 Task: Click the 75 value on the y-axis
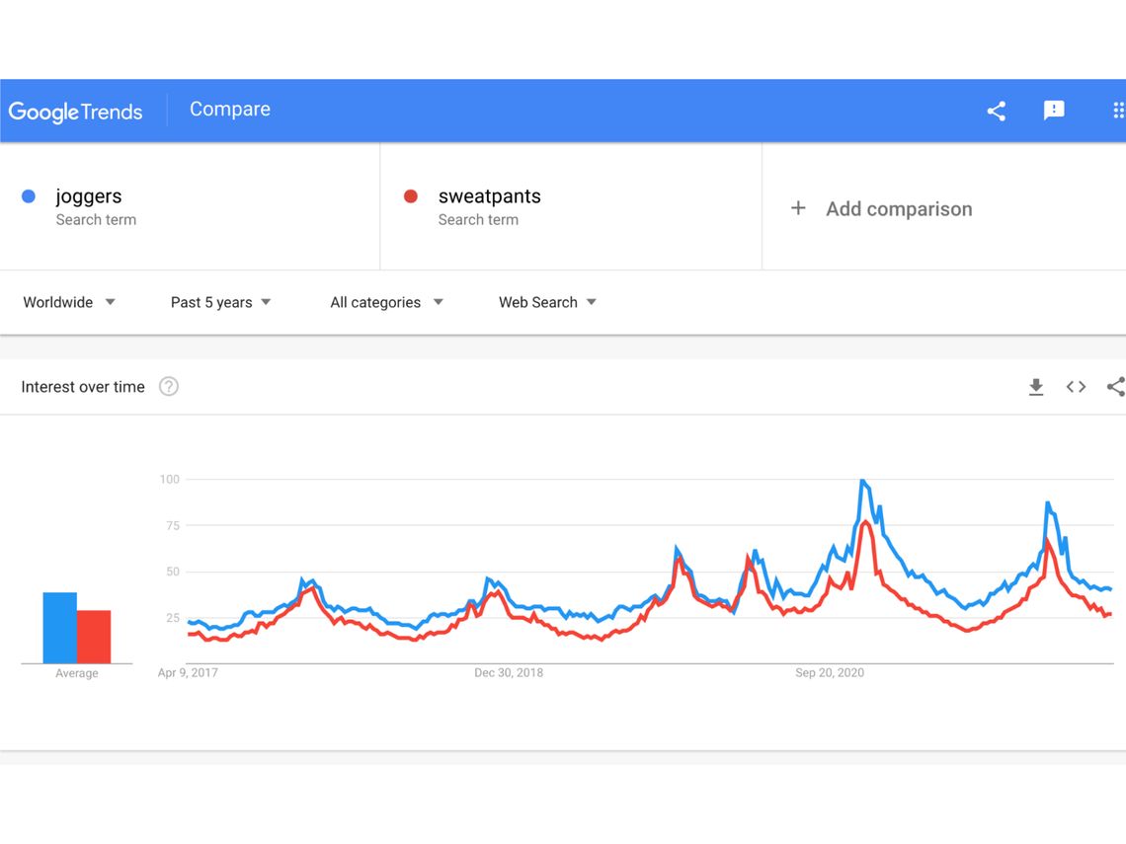click(x=172, y=525)
